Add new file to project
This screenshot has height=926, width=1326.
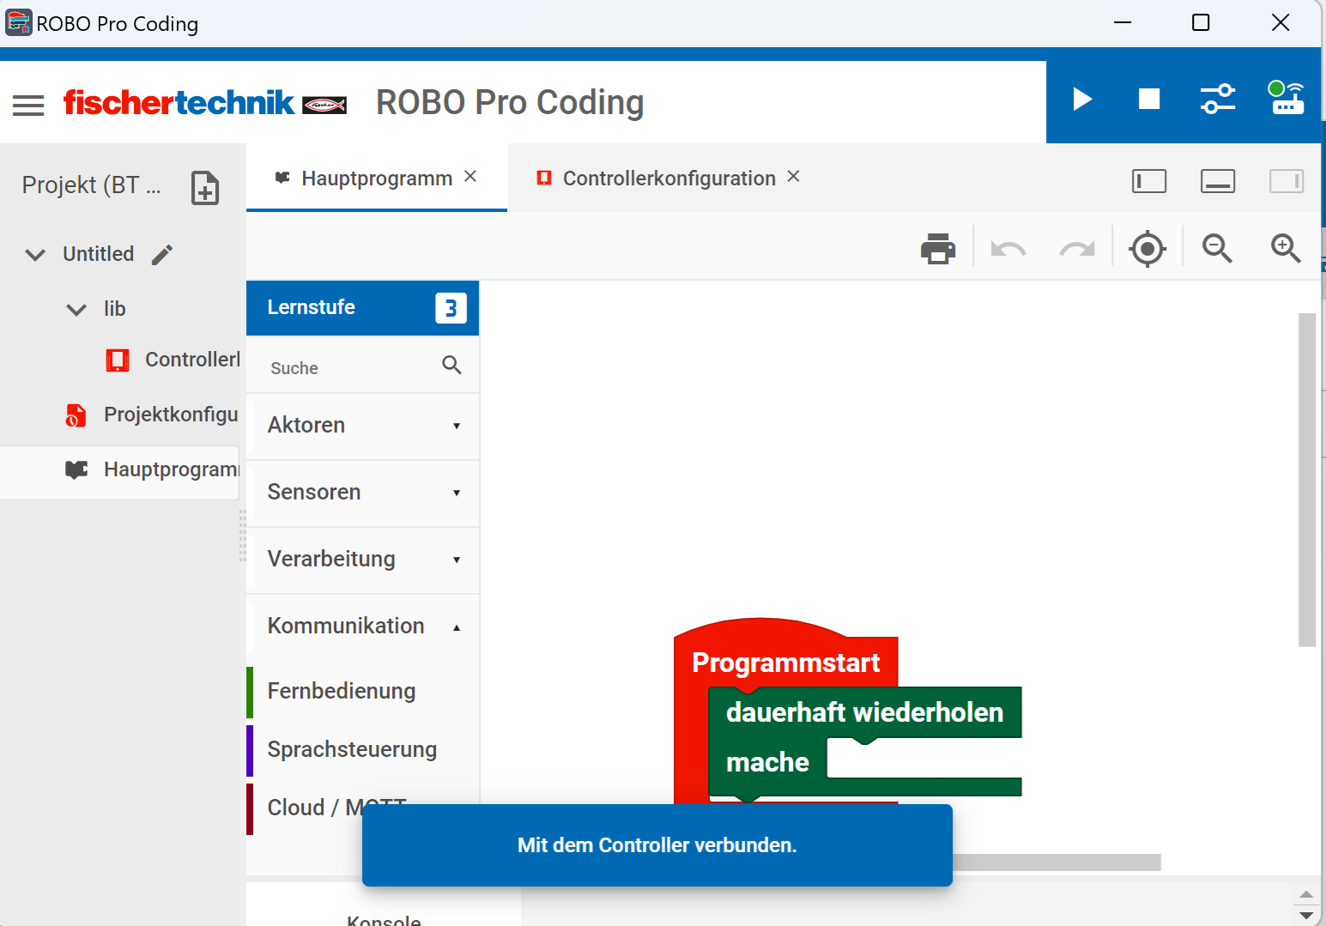205,188
